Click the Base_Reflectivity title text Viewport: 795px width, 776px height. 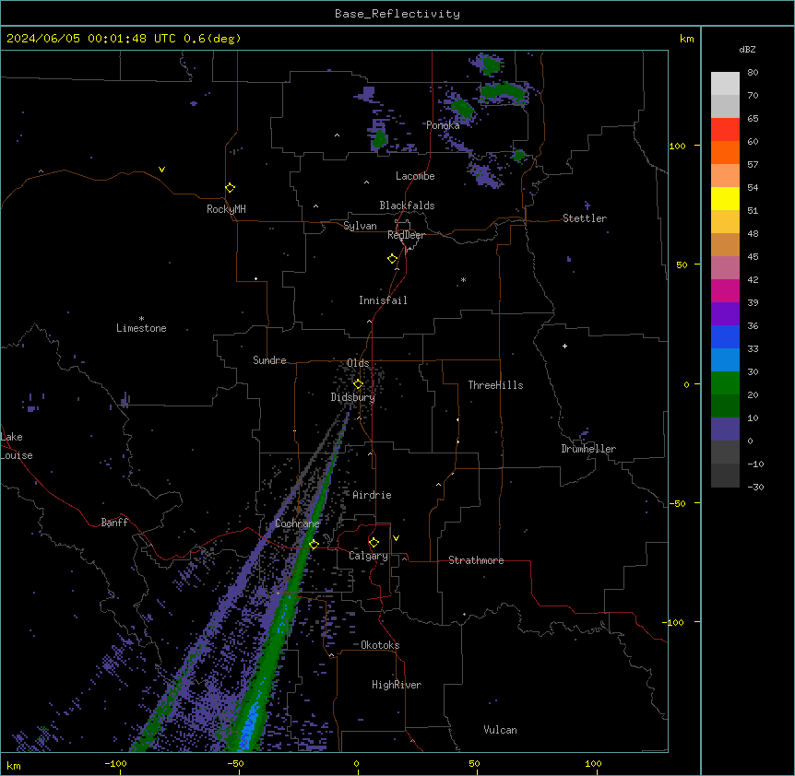tap(397, 14)
